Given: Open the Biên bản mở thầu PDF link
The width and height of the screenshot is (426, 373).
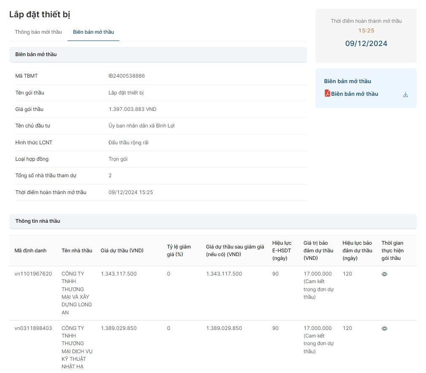Looking at the screenshot, I should pos(354,94).
